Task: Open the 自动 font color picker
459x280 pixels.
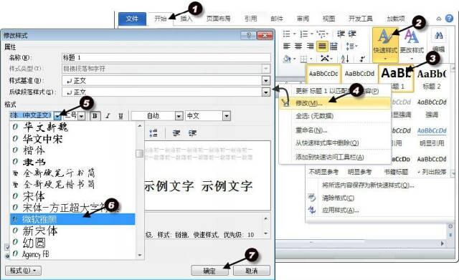Action: coord(157,116)
